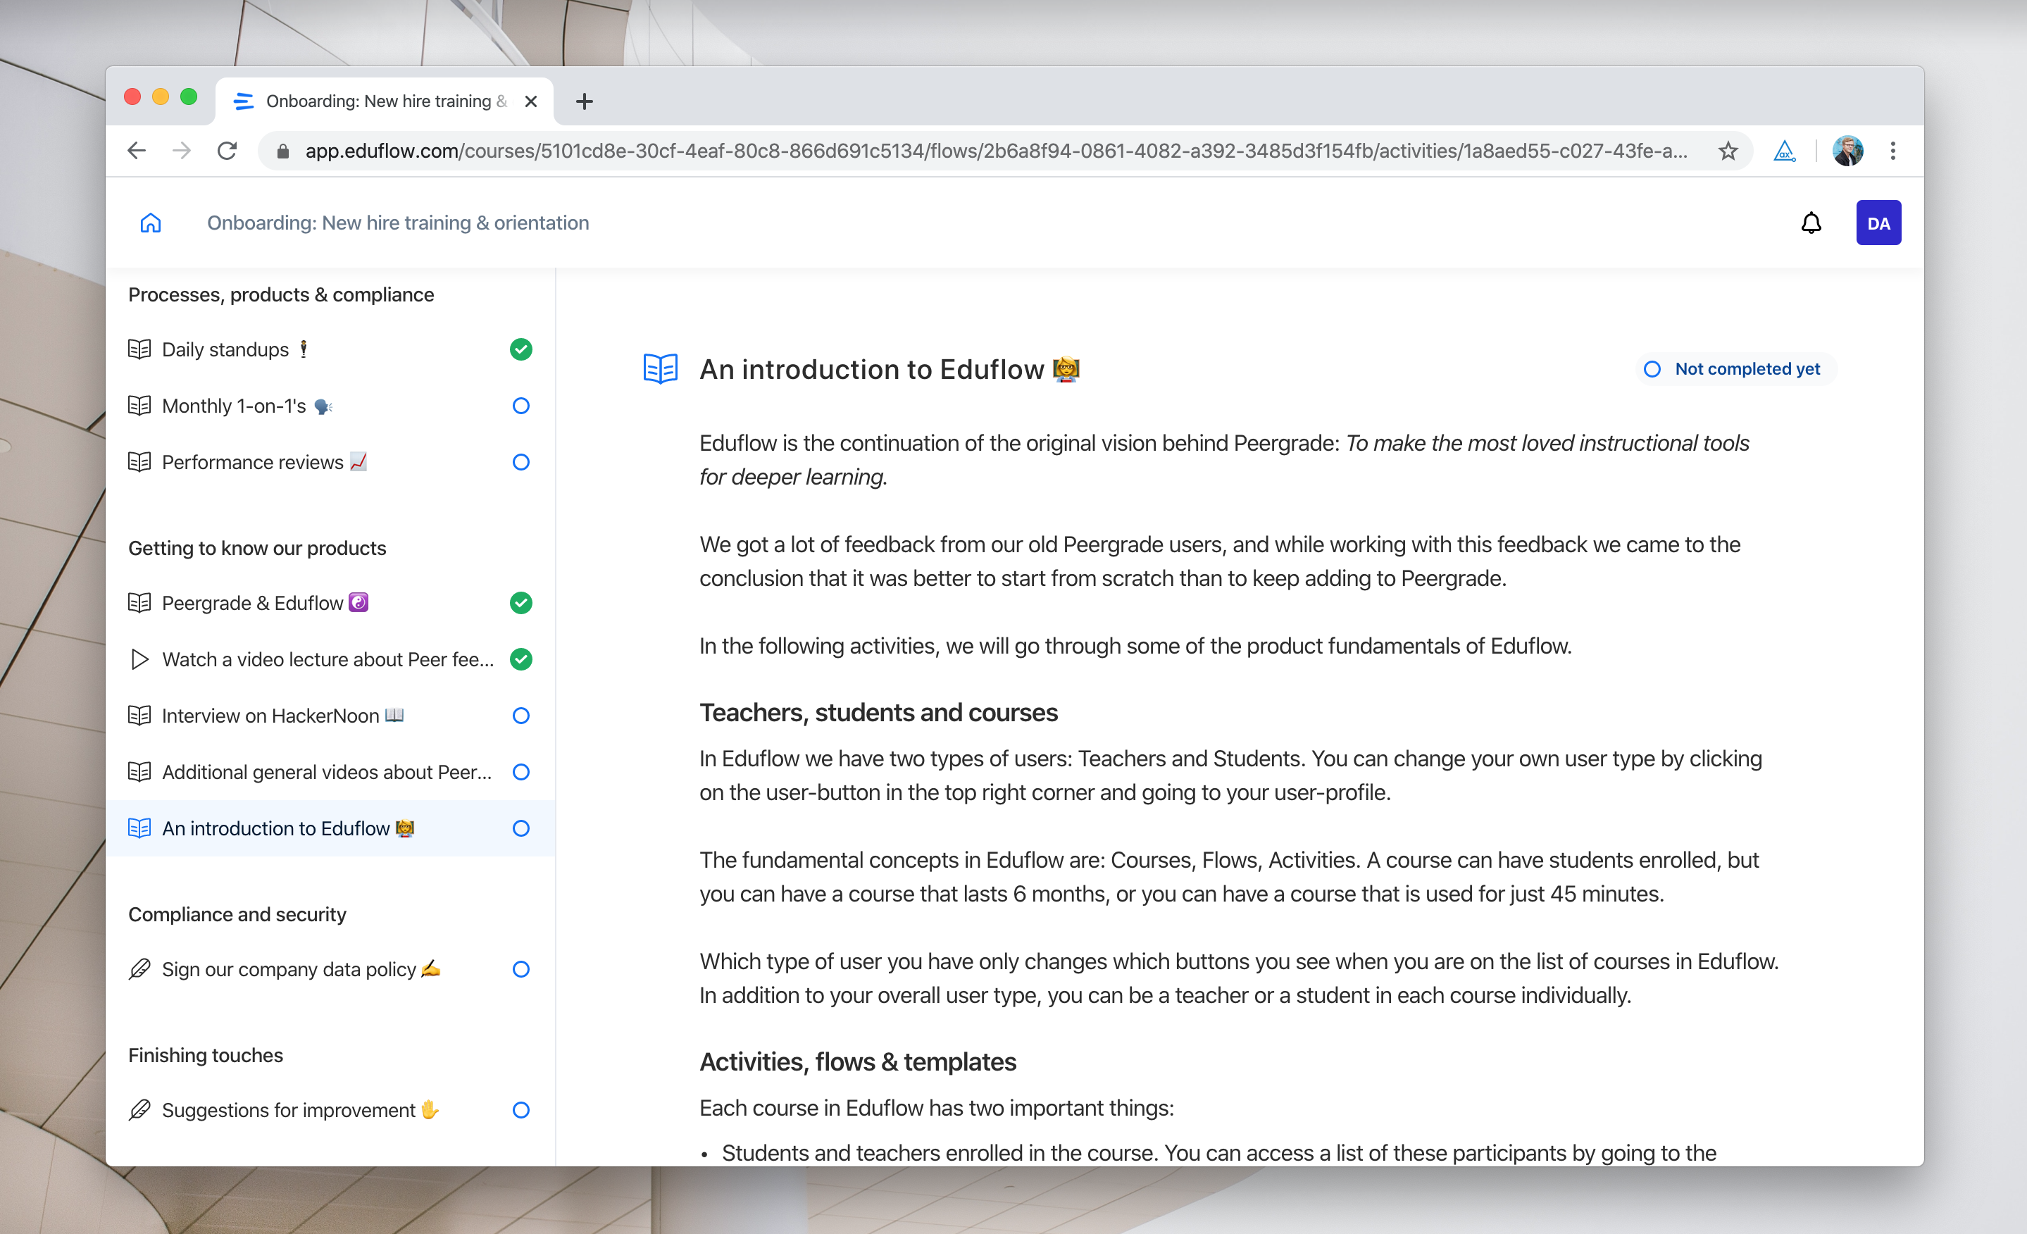Bookmark this page with the star
Image resolution: width=2027 pixels, height=1234 pixels.
point(1728,151)
